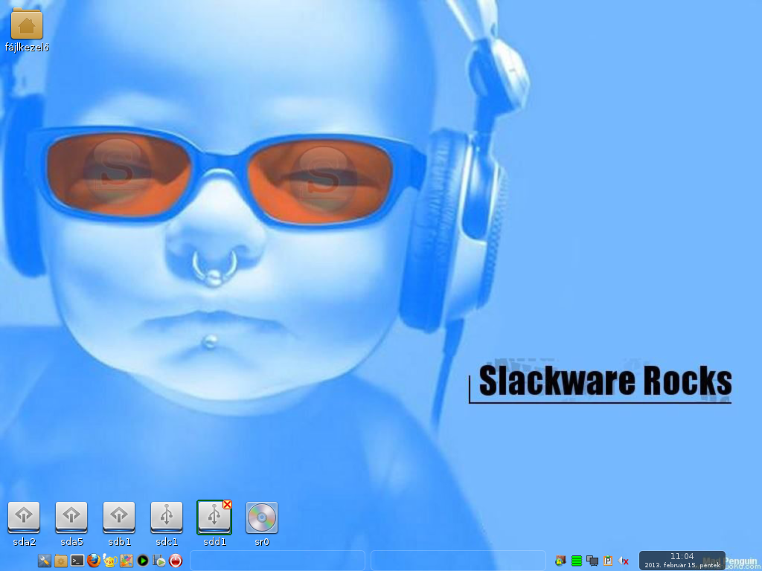Open the wrench-and-screwdriver settings tool
762x571 pixels.
(45, 561)
